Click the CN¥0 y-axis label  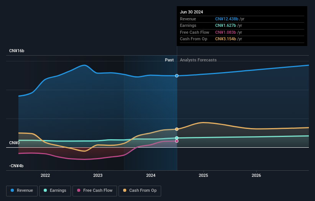pos(15,143)
